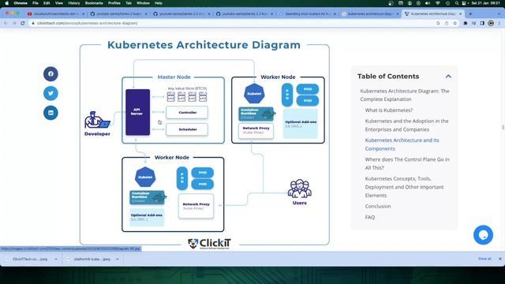The width and height of the screenshot is (505, 284).
Task: Click the date and time in menu bar
Action: point(486,3)
